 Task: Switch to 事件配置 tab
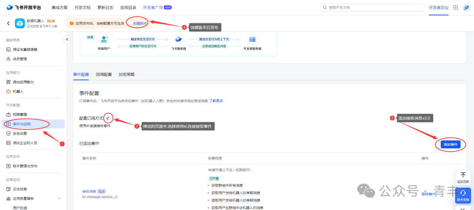(x=81, y=74)
